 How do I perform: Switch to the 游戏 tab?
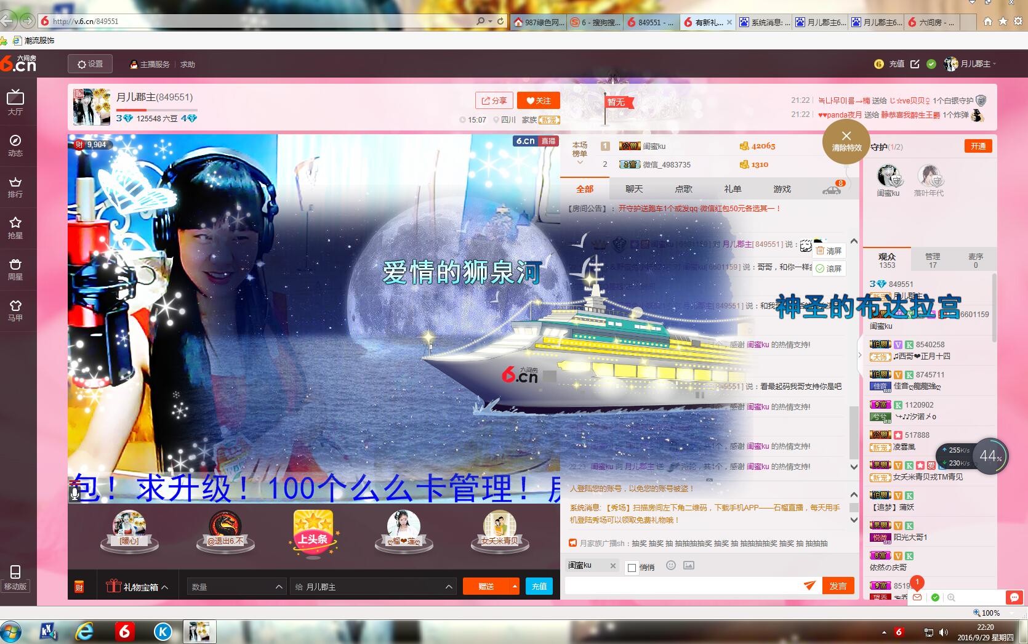(x=782, y=189)
